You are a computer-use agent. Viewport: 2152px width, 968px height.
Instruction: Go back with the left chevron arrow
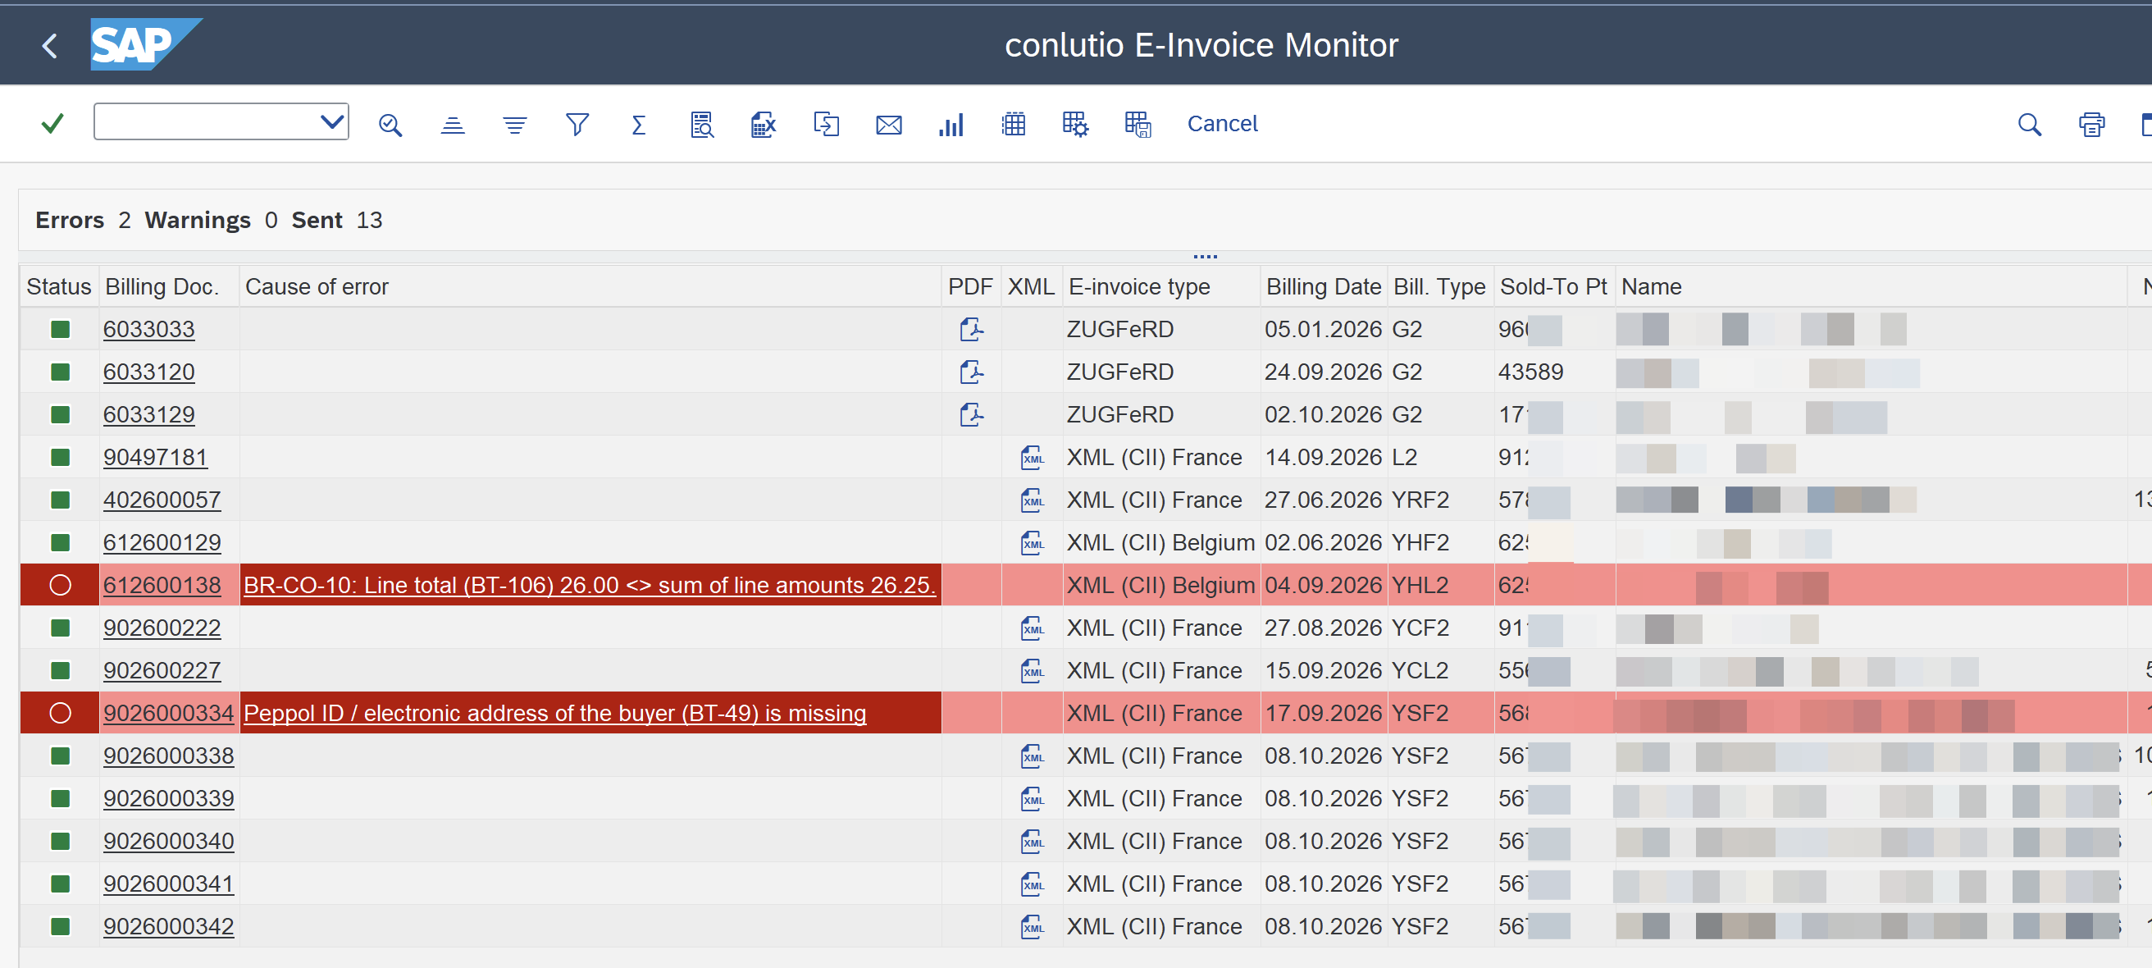[x=50, y=45]
